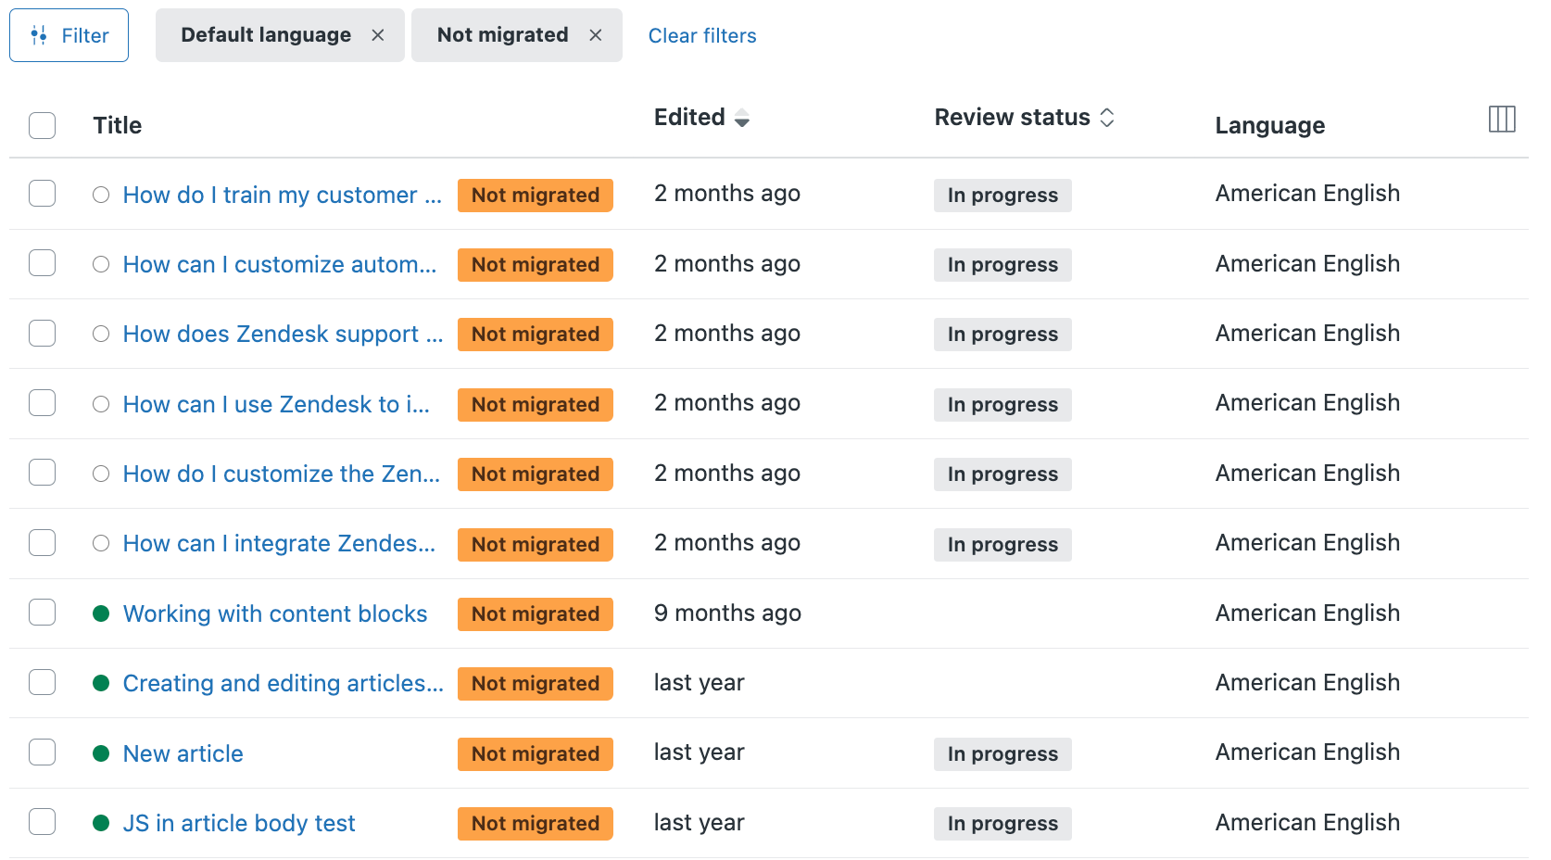This screenshot has height=860, width=1551.
Task: Click the Clear filters link
Action: [x=701, y=35]
